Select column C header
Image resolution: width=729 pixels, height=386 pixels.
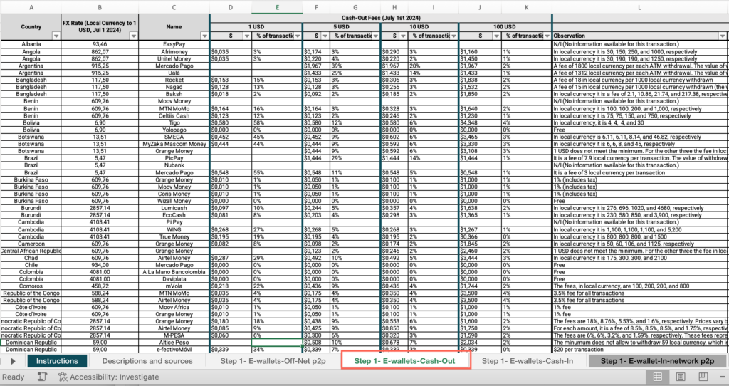174,7
